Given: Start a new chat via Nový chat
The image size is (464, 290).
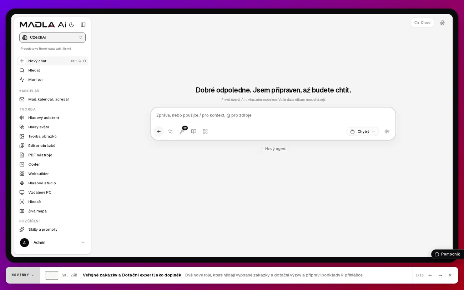Looking at the screenshot, I should point(52,61).
